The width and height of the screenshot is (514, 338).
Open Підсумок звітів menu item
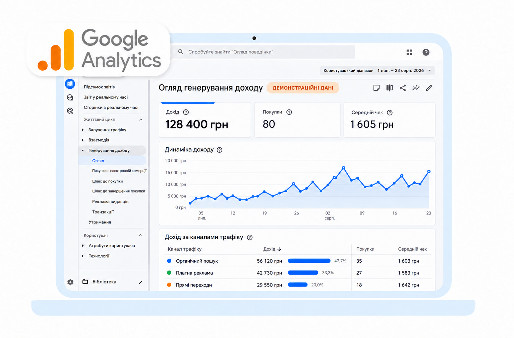(x=99, y=87)
